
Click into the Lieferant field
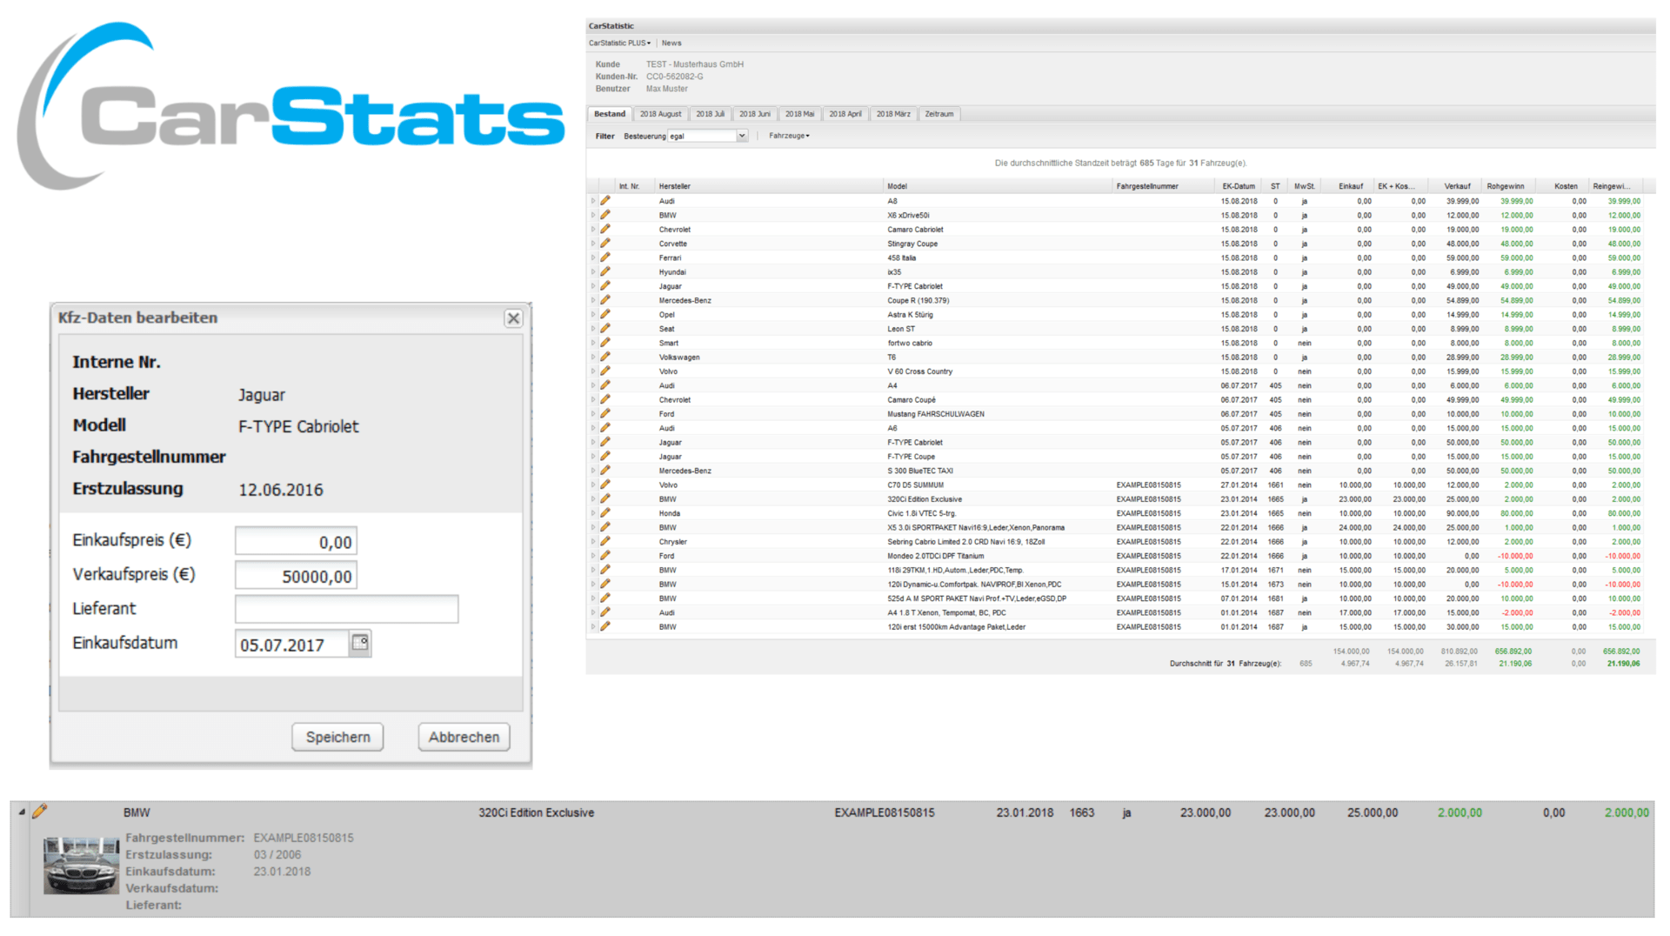pos(346,609)
